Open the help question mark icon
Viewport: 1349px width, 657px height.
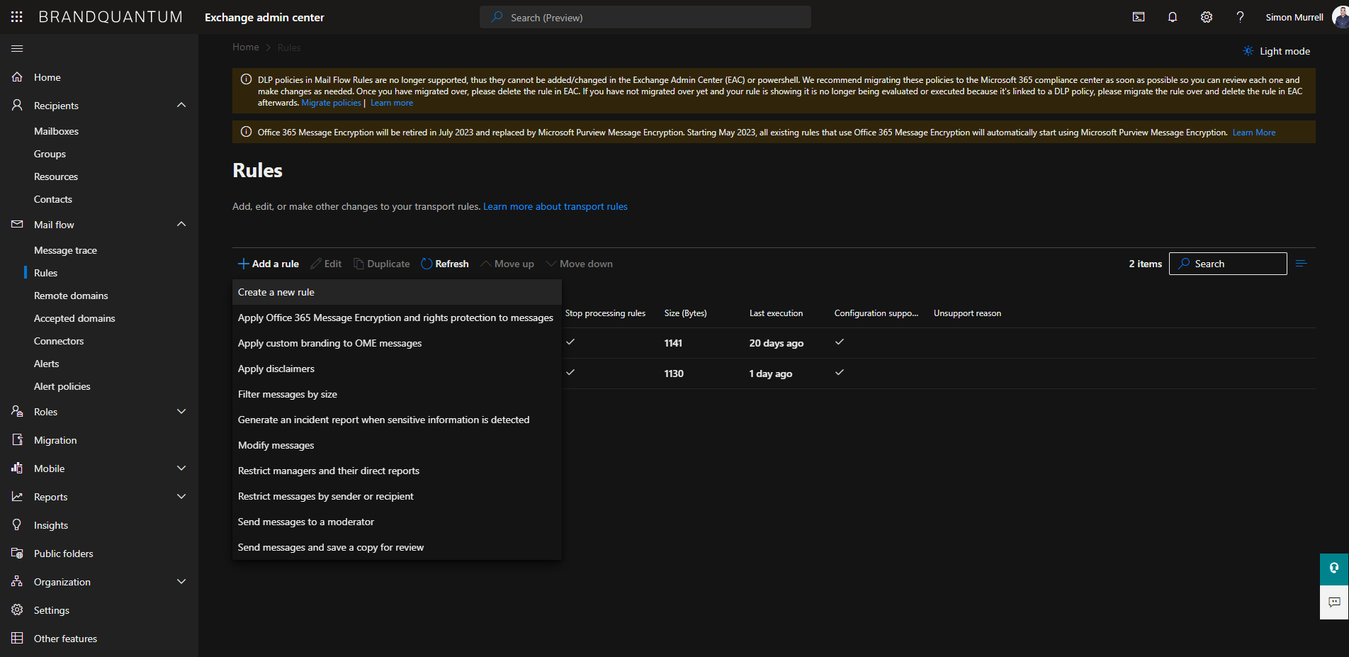[x=1240, y=17]
